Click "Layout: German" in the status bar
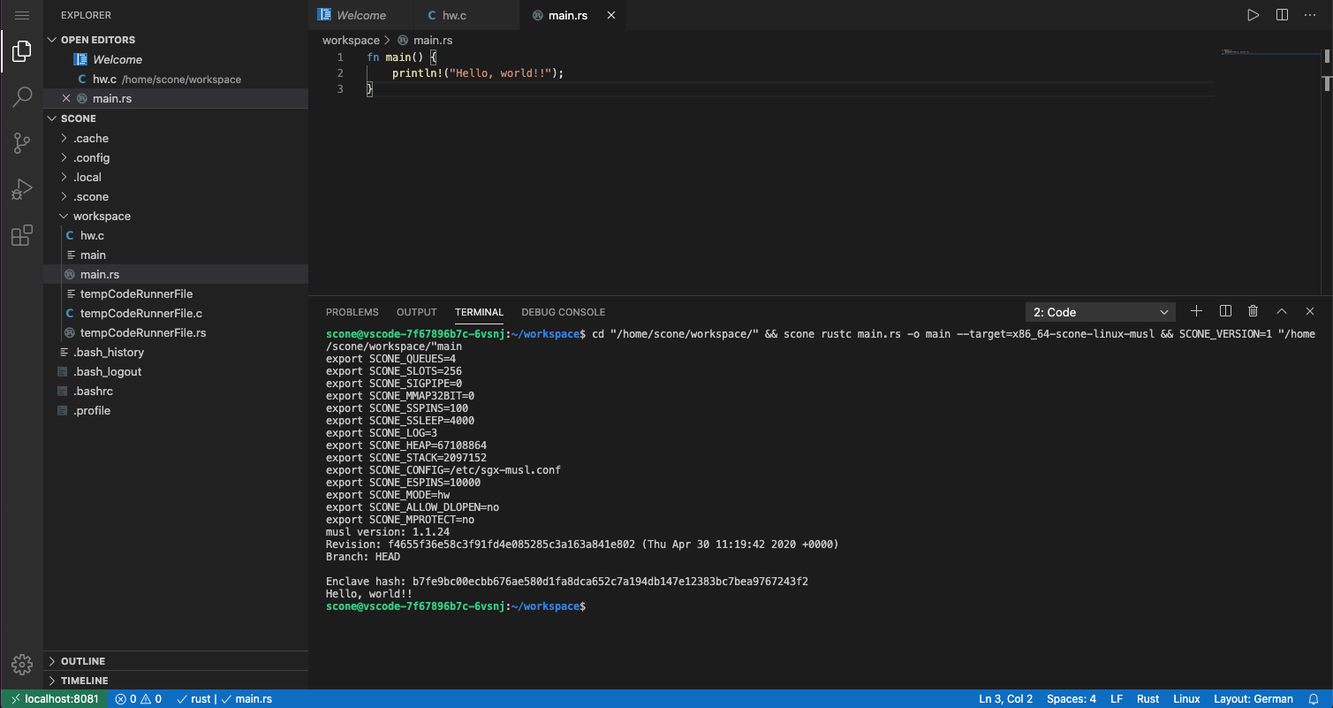Viewport: 1333px width, 708px height. (1253, 698)
